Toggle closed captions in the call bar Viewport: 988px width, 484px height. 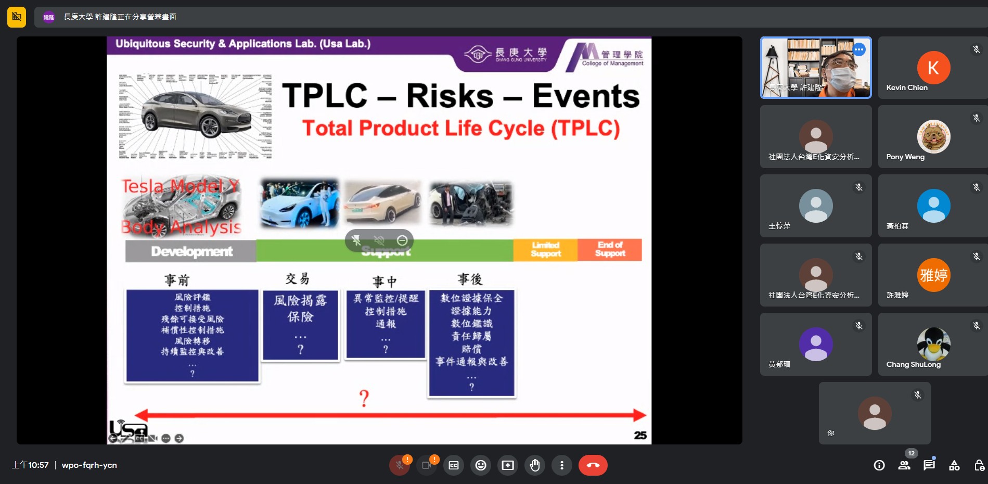454,465
